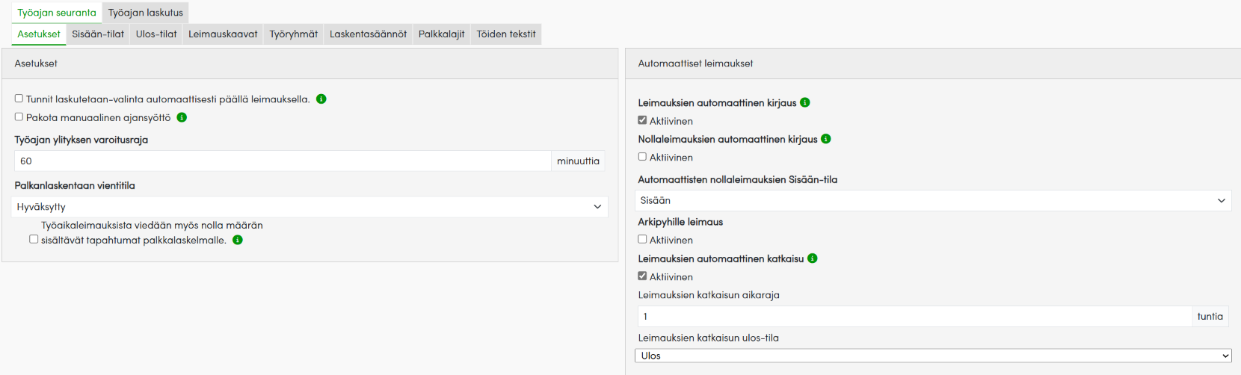Click info icon beside Leimauksien automaattinen katkaisu

(813, 258)
